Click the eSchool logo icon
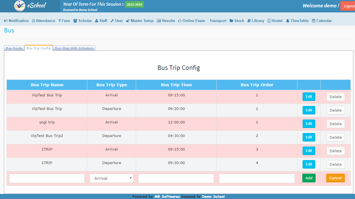The height and width of the screenshot is (199, 355). (x=19, y=6)
